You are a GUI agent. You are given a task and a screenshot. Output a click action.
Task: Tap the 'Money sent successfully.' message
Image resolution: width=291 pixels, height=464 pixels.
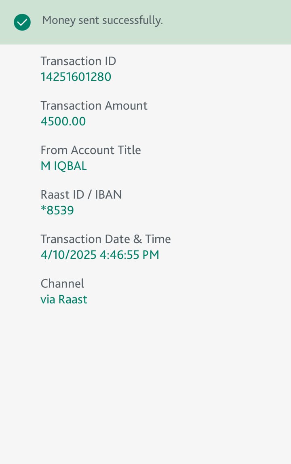tap(102, 20)
